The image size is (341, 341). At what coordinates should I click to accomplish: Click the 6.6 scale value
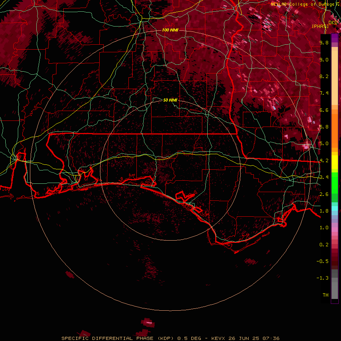click(x=324, y=110)
